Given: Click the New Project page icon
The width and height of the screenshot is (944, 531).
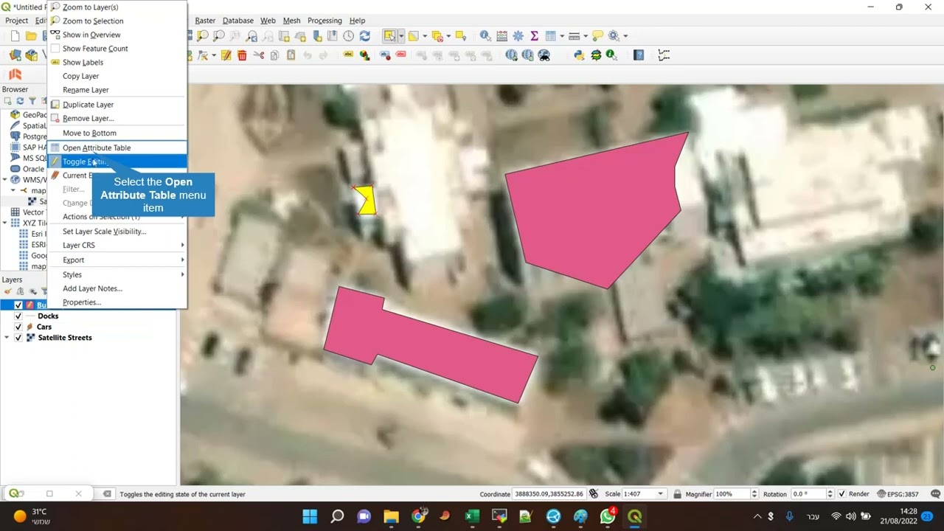Looking at the screenshot, I should click(x=15, y=35).
